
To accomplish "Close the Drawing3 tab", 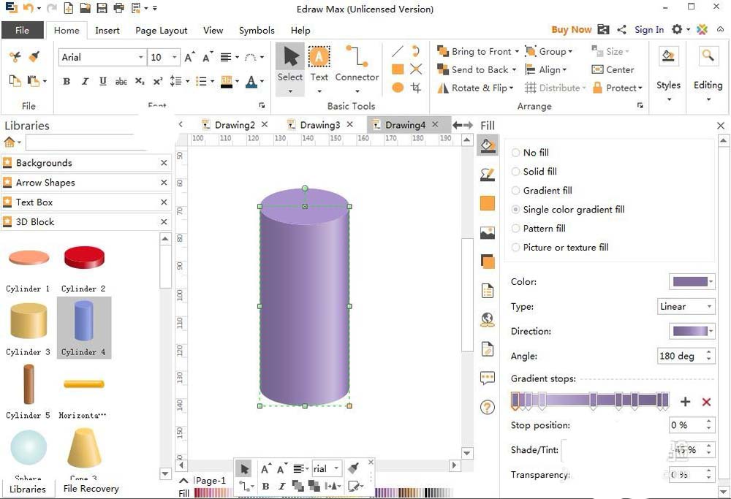I will (x=349, y=124).
